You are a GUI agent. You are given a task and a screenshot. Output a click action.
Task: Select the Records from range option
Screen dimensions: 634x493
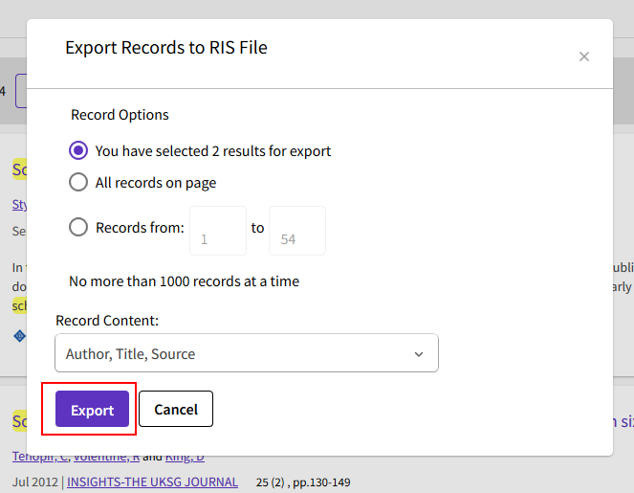click(x=78, y=227)
